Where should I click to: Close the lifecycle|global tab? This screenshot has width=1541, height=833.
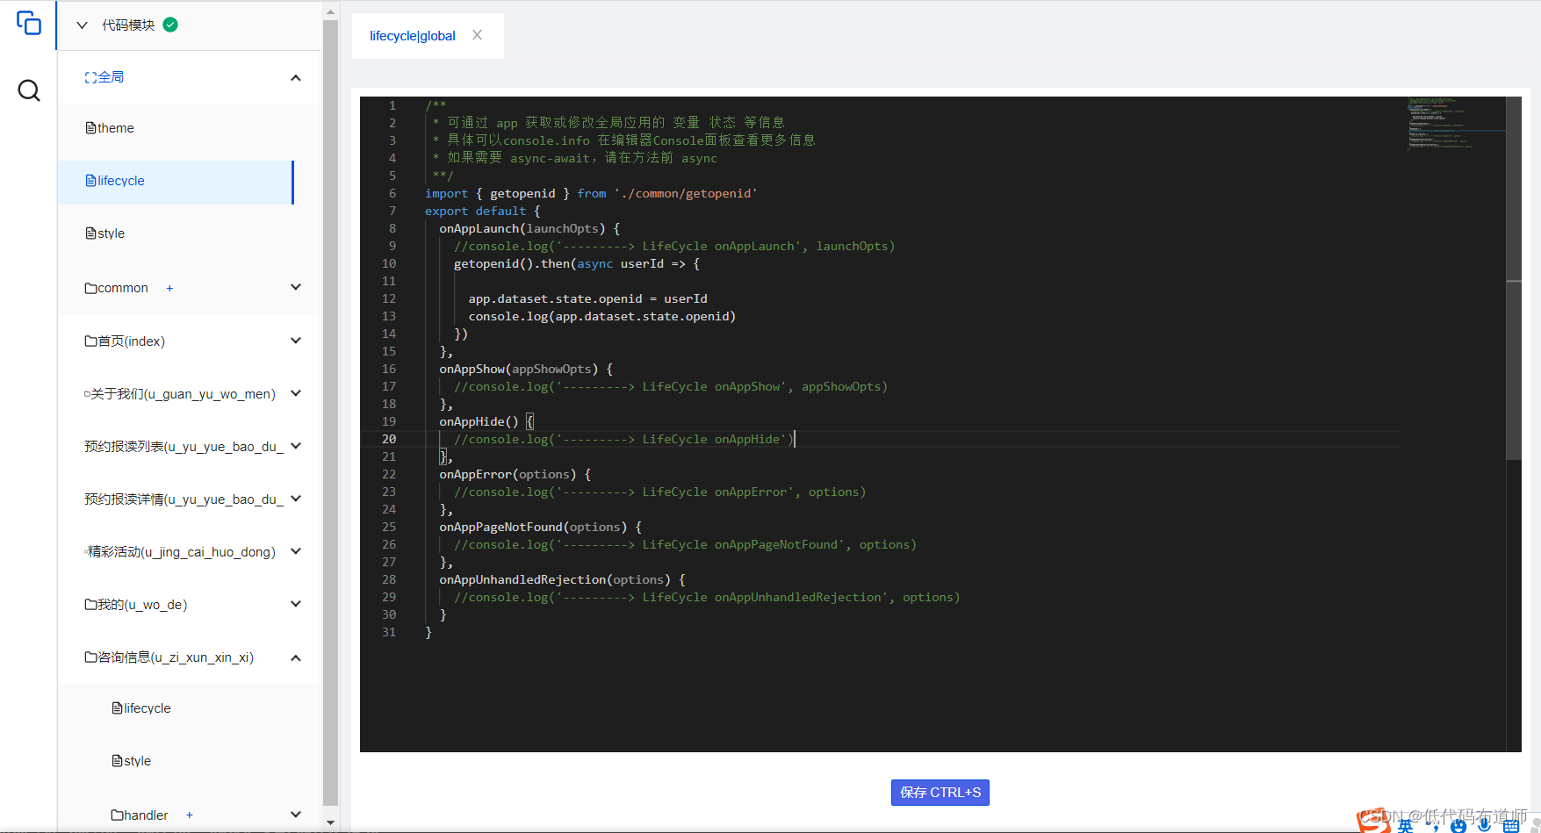click(477, 35)
